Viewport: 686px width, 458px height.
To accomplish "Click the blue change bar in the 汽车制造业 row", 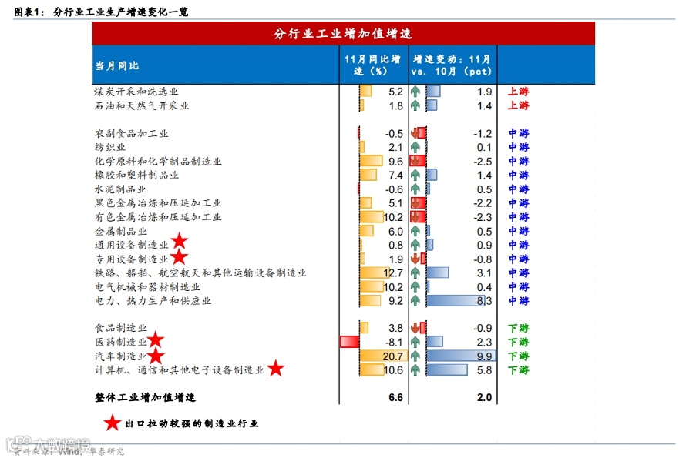I will (x=461, y=356).
